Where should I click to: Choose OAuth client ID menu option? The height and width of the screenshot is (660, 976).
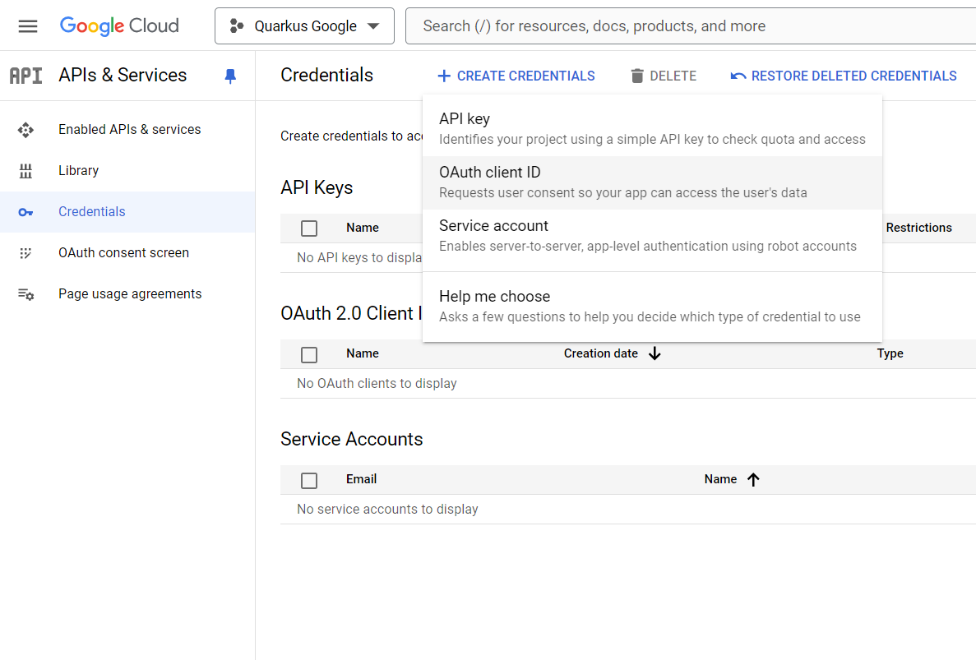[652, 182]
